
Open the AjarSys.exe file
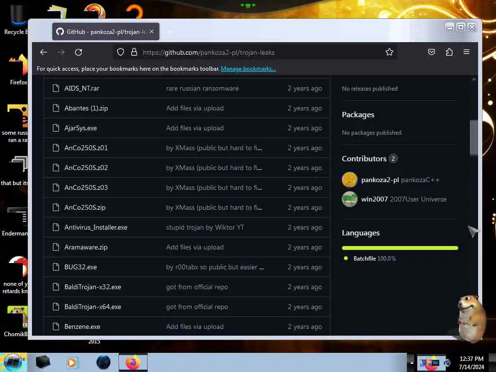tap(80, 128)
